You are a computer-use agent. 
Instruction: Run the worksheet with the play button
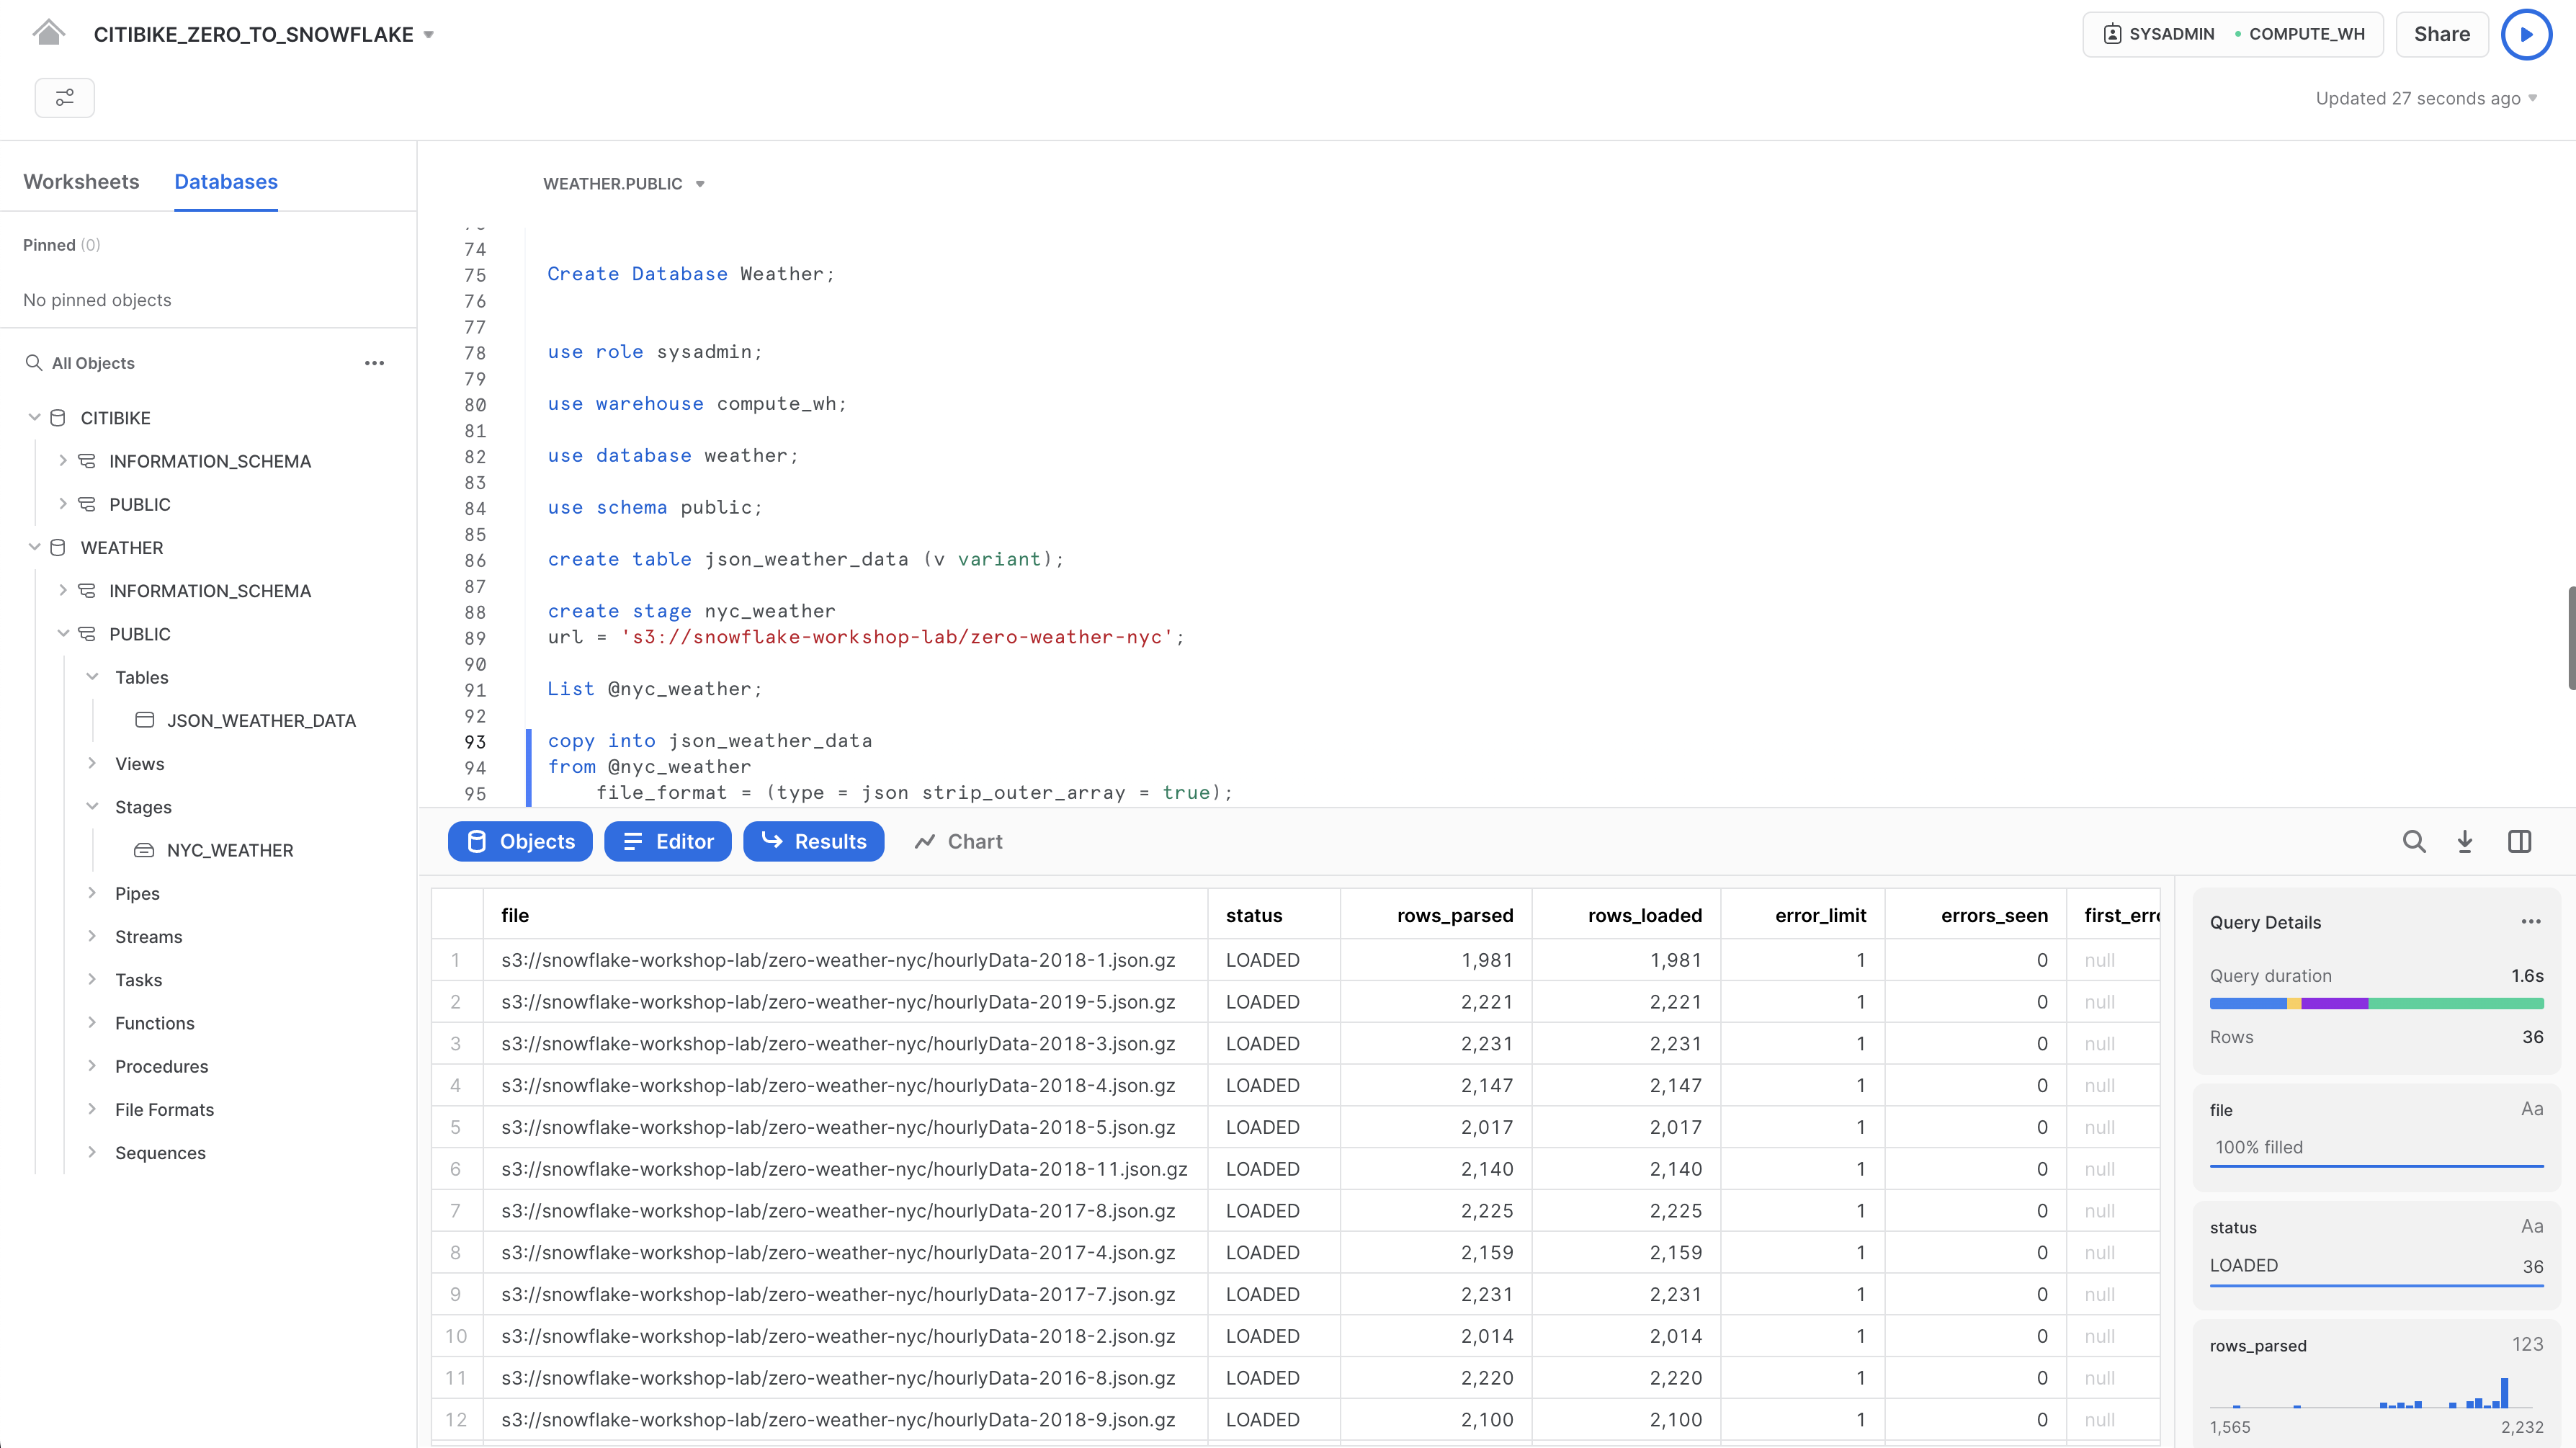2526,34
